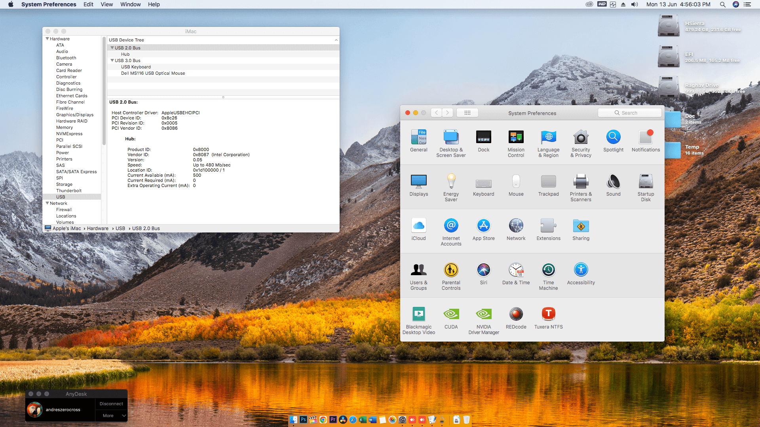Click Show All grid button in System Preferences
Image resolution: width=760 pixels, height=427 pixels.
pos(467,113)
